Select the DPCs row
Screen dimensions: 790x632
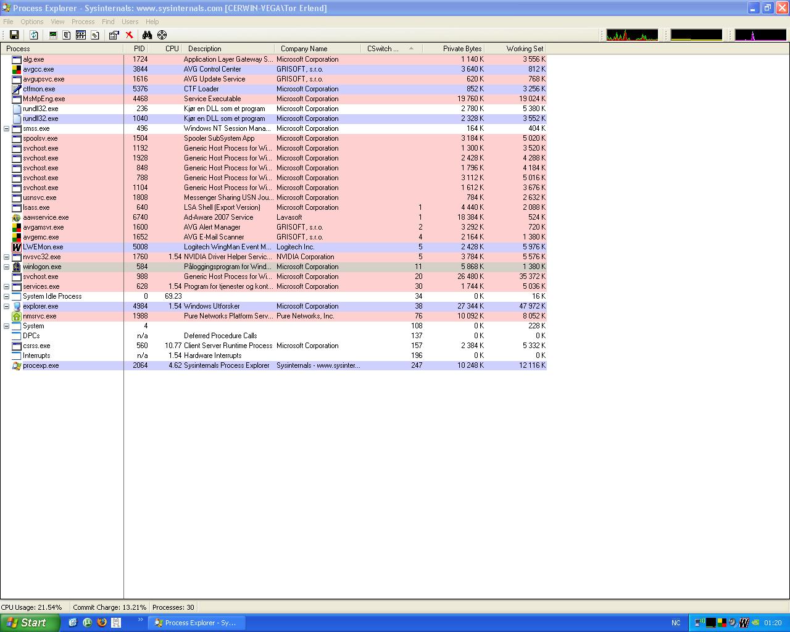point(273,336)
